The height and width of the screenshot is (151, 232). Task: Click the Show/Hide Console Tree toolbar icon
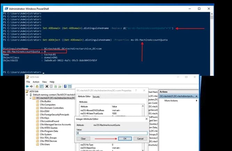pyautogui.click(x=41, y=86)
